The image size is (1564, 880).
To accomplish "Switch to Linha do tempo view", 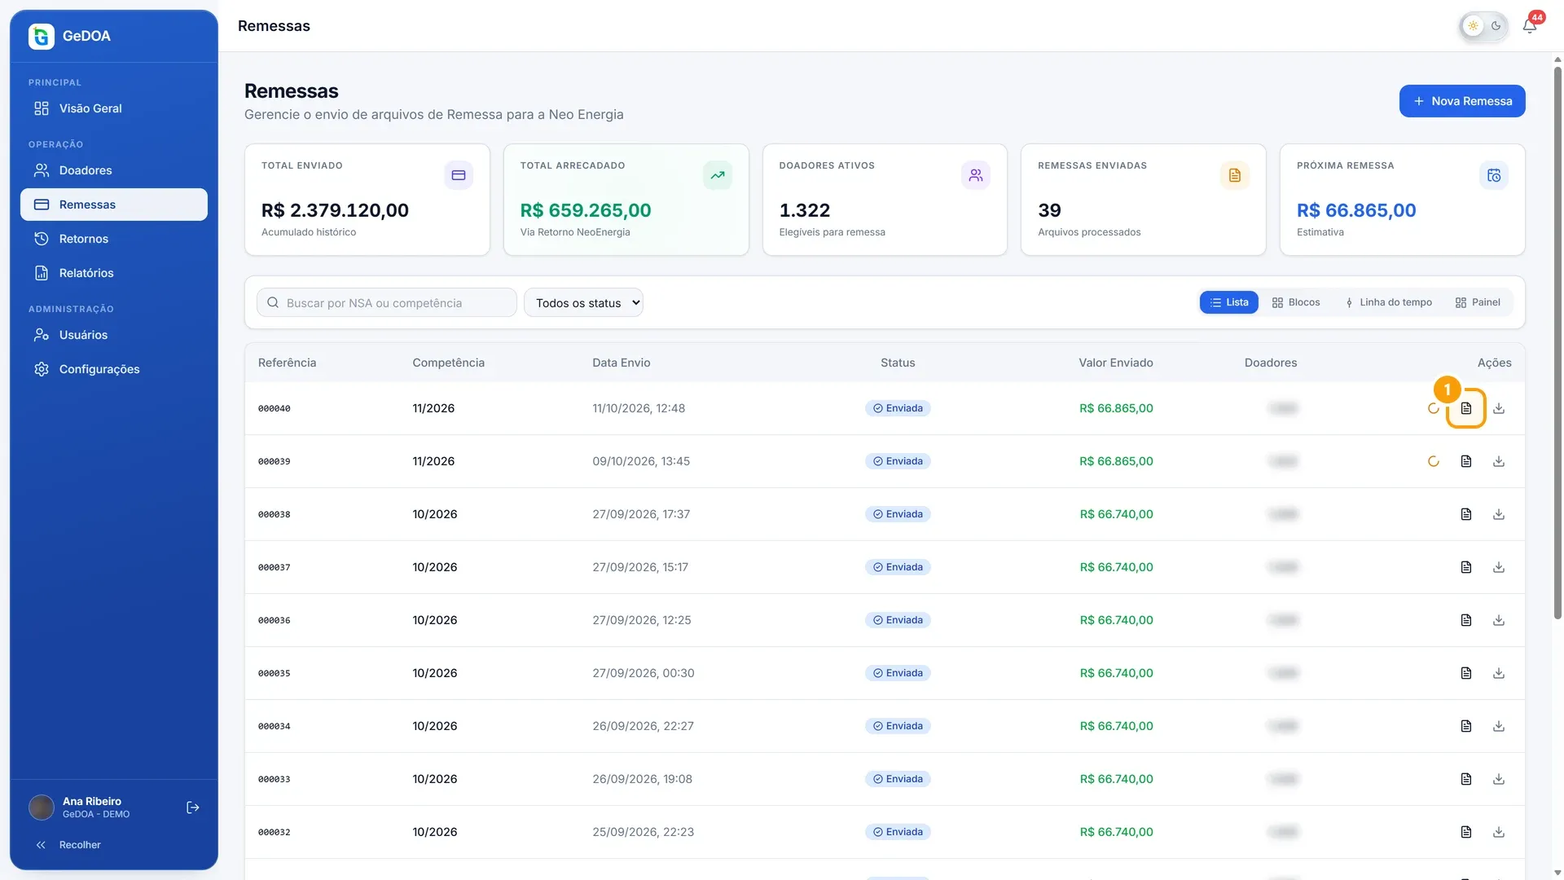I will click(1388, 302).
